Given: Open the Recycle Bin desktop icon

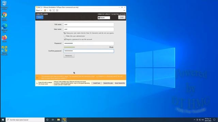Looking at the screenshot, I should 4,5.
